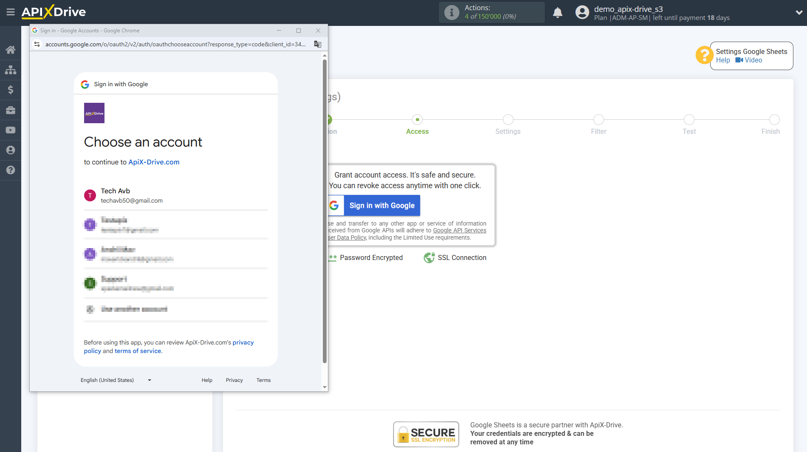Open the hamburger menu in ApiX-Drive
807x452 pixels.
click(x=11, y=12)
